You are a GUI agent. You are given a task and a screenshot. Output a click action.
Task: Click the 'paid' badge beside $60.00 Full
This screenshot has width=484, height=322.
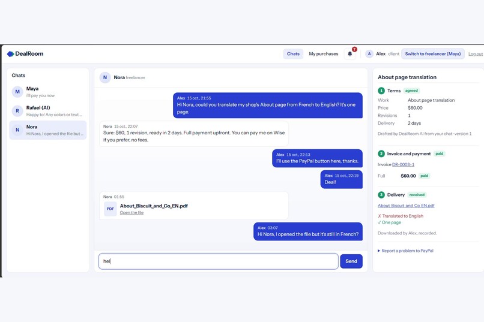[424, 176]
